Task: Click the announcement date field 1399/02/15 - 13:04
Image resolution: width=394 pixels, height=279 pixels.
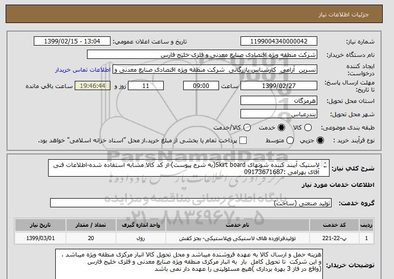Action: coord(72,41)
